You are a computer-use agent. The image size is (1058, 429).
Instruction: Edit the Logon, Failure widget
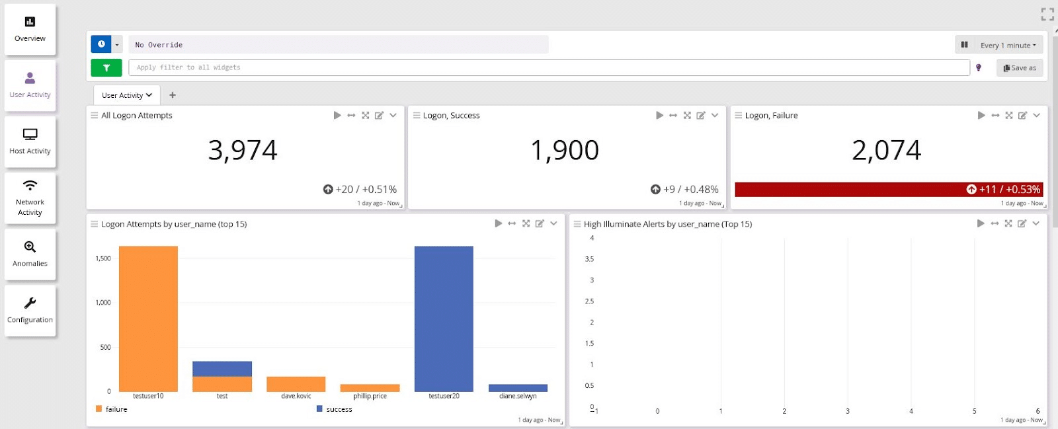coord(1022,115)
